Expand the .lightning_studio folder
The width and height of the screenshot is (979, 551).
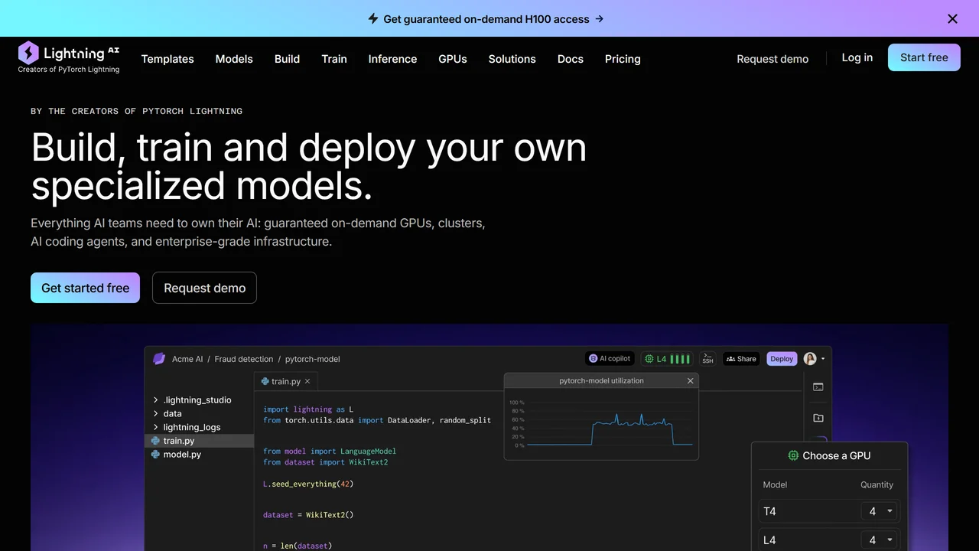156,400
